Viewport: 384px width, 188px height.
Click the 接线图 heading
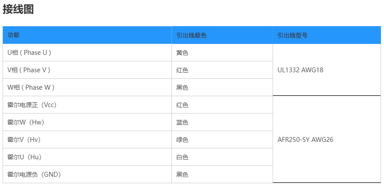click(18, 10)
